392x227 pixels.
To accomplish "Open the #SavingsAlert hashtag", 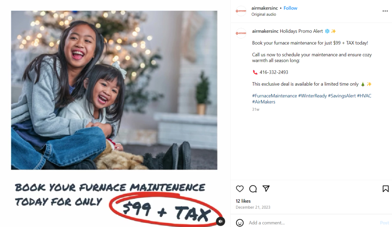I will [x=342, y=96].
